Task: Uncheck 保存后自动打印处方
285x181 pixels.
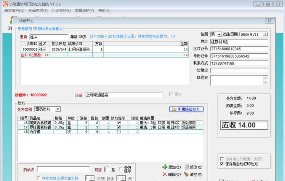Action: point(222,164)
